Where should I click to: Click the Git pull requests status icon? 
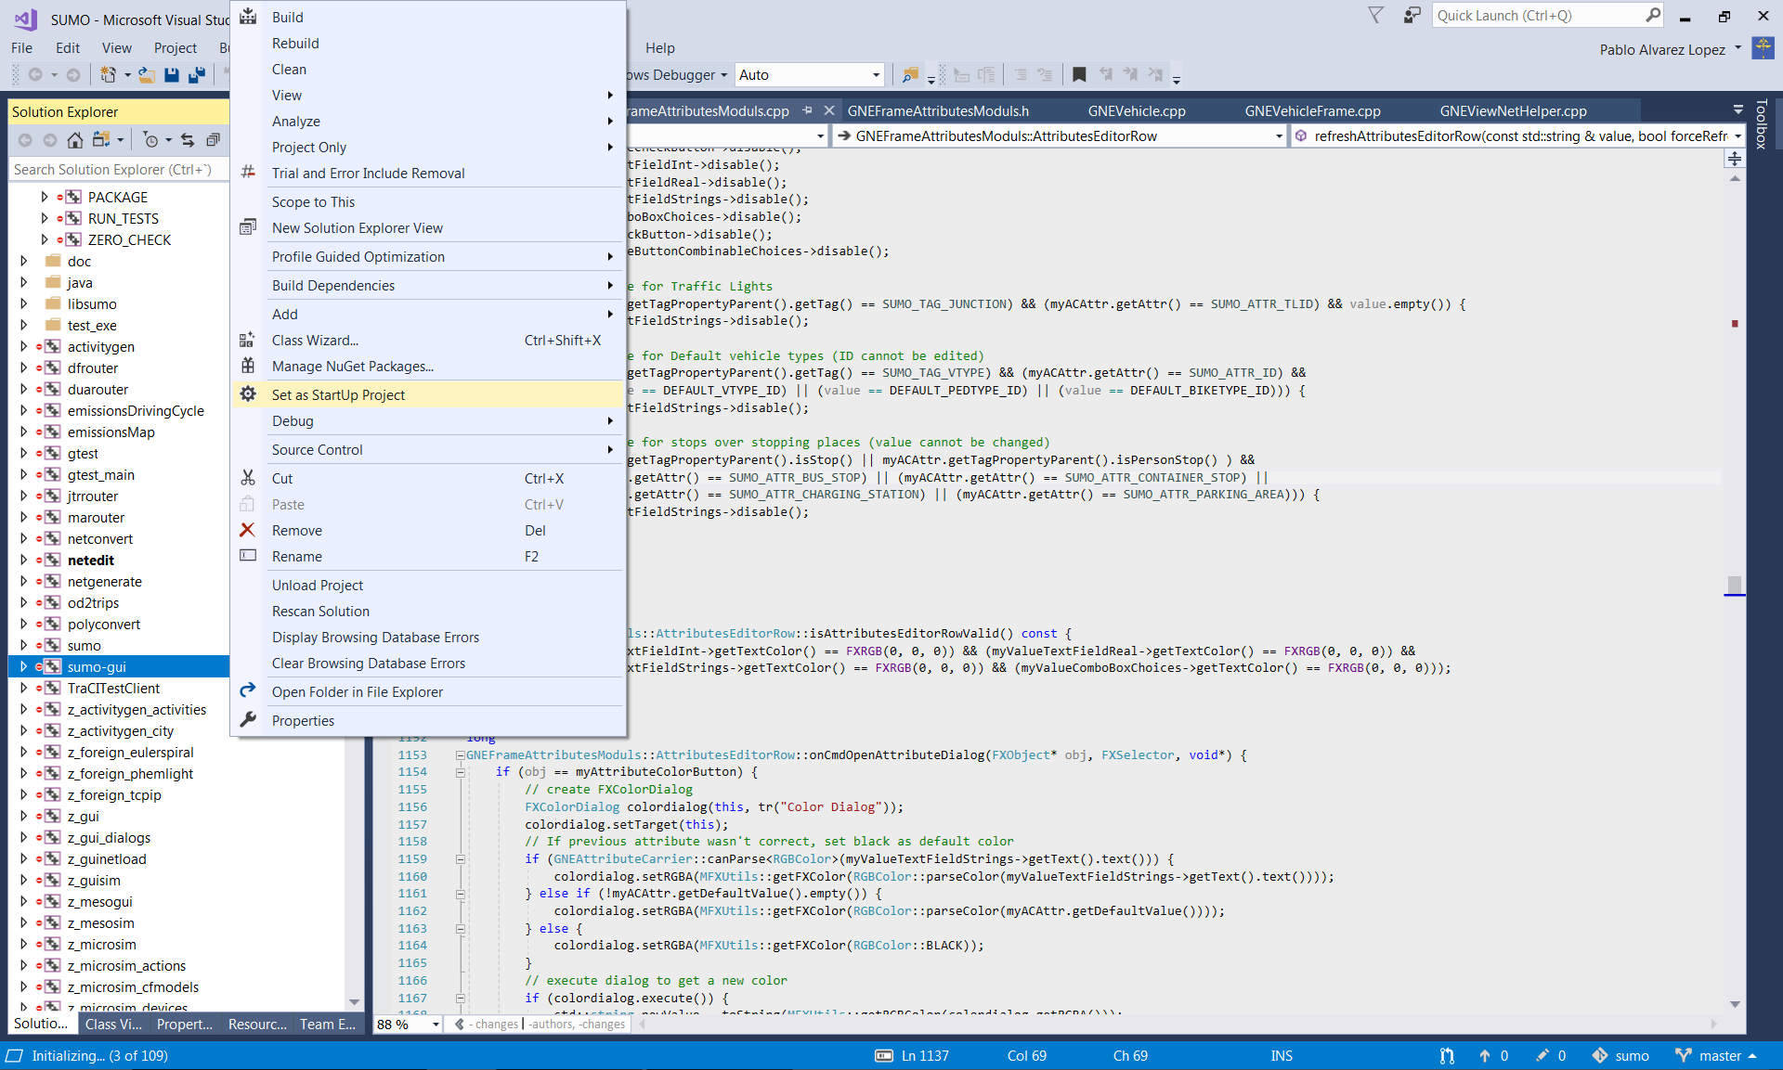click(1447, 1056)
